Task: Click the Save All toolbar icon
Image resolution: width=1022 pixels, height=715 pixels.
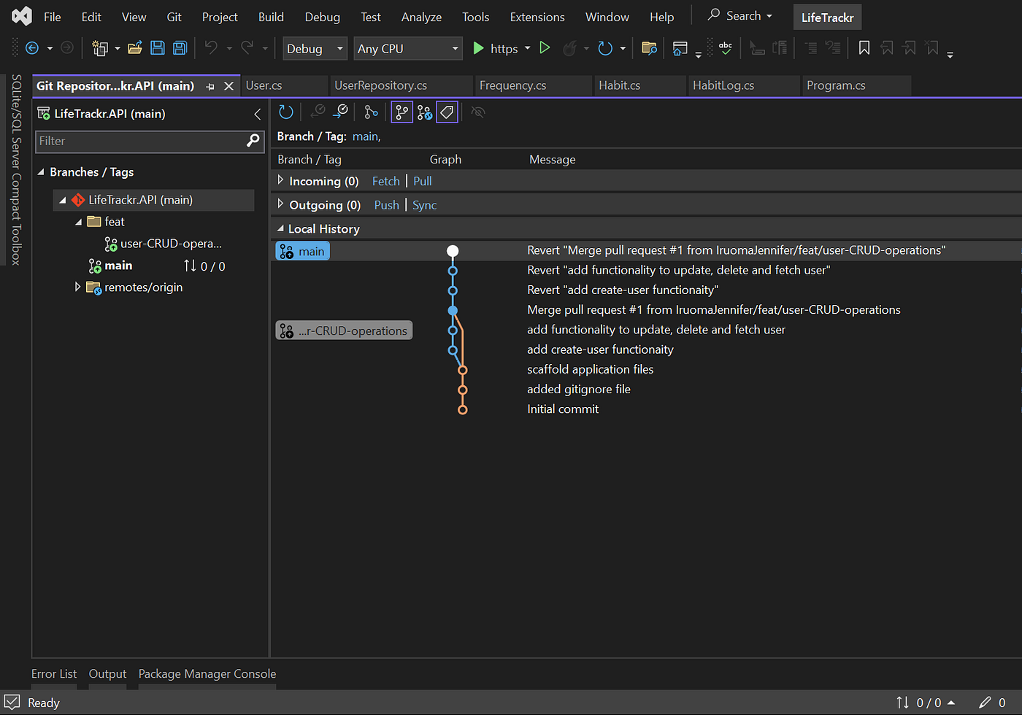Action: (x=180, y=48)
